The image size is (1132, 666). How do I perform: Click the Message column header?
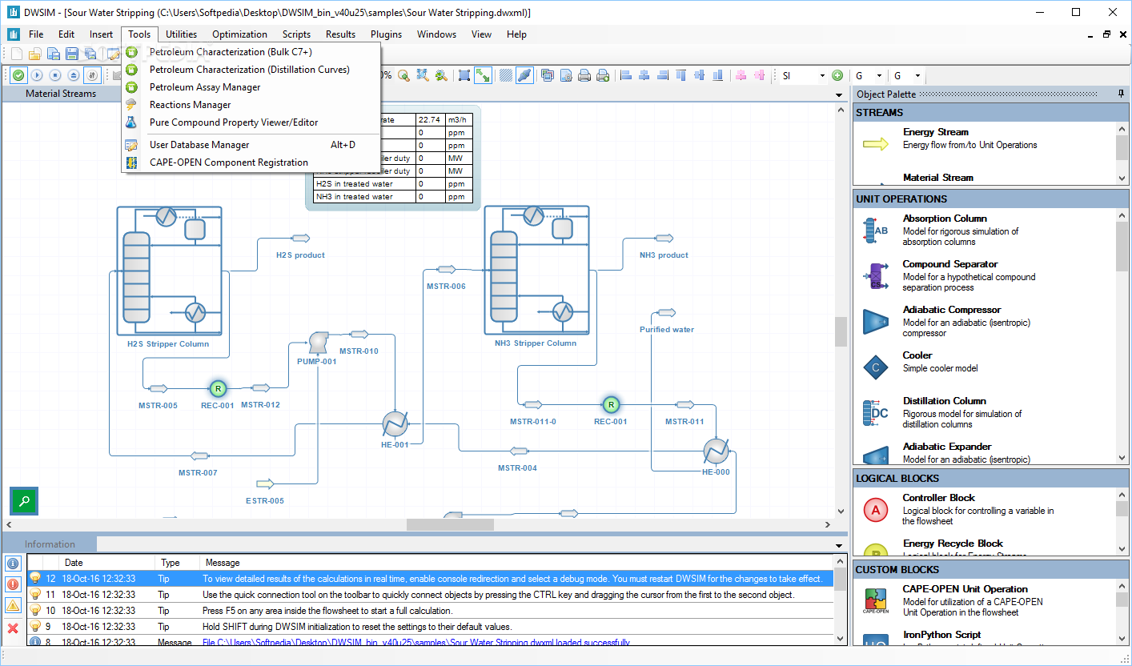click(x=516, y=563)
